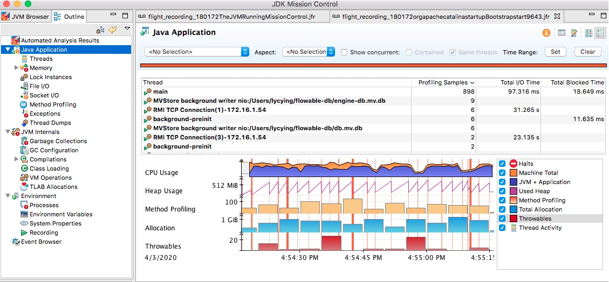
Task: Open the Event Browser icon
Action: coord(16,242)
